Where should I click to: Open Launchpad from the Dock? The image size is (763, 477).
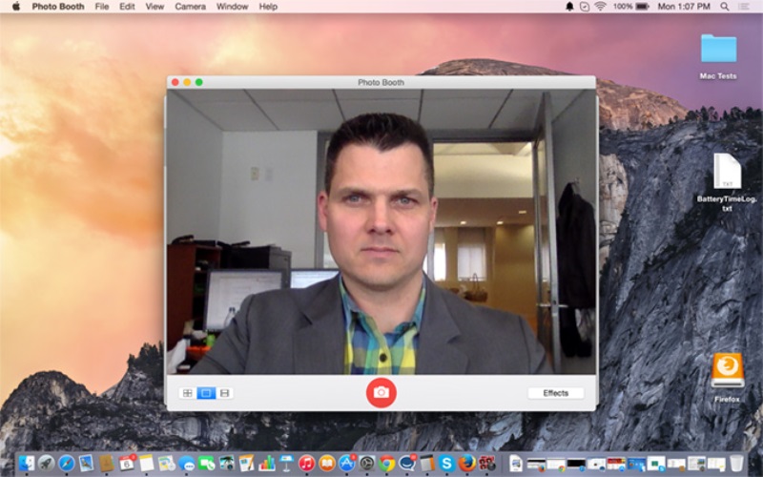click(47, 463)
